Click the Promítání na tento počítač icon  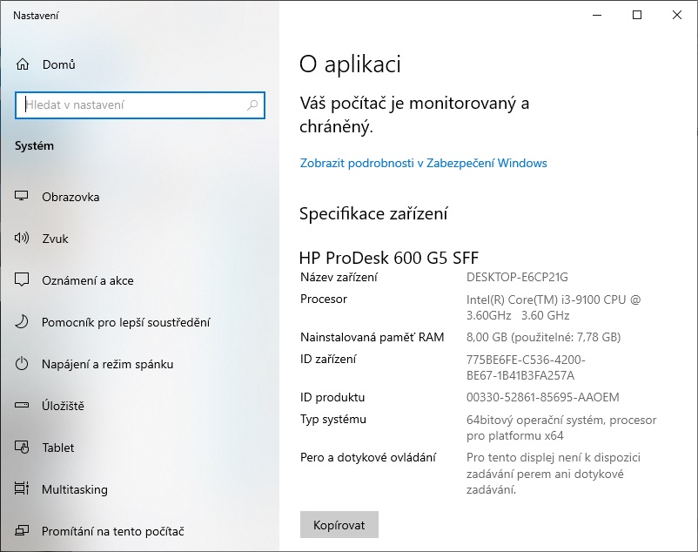[x=23, y=531]
